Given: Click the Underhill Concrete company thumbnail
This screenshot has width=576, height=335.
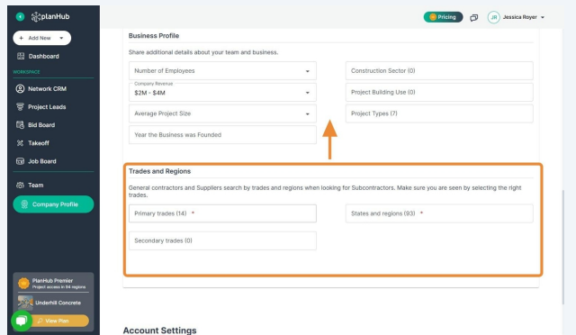Looking at the screenshot, I should tap(25, 303).
